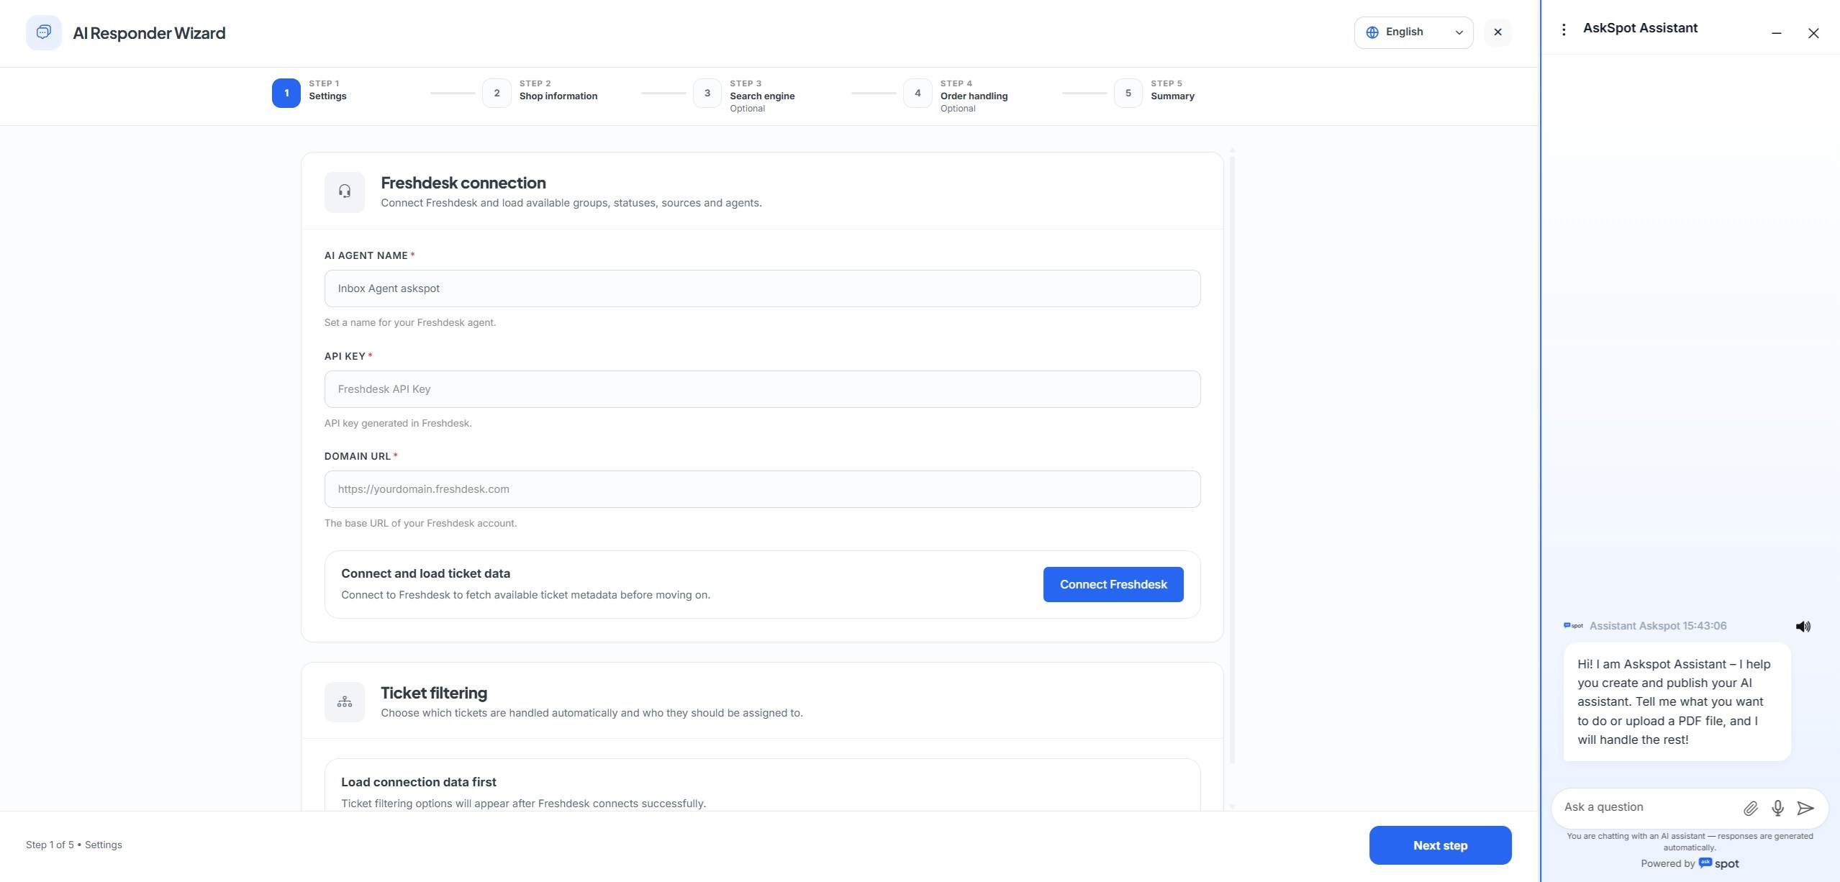Select Step 1 Settings in the stepper
Image resolution: width=1840 pixels, height=882 pixels.
pos(310,94)
